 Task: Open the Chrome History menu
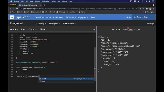(x=37, y=1)
